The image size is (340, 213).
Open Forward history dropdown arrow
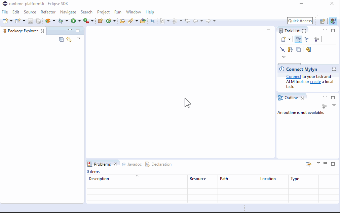[214, 21]
